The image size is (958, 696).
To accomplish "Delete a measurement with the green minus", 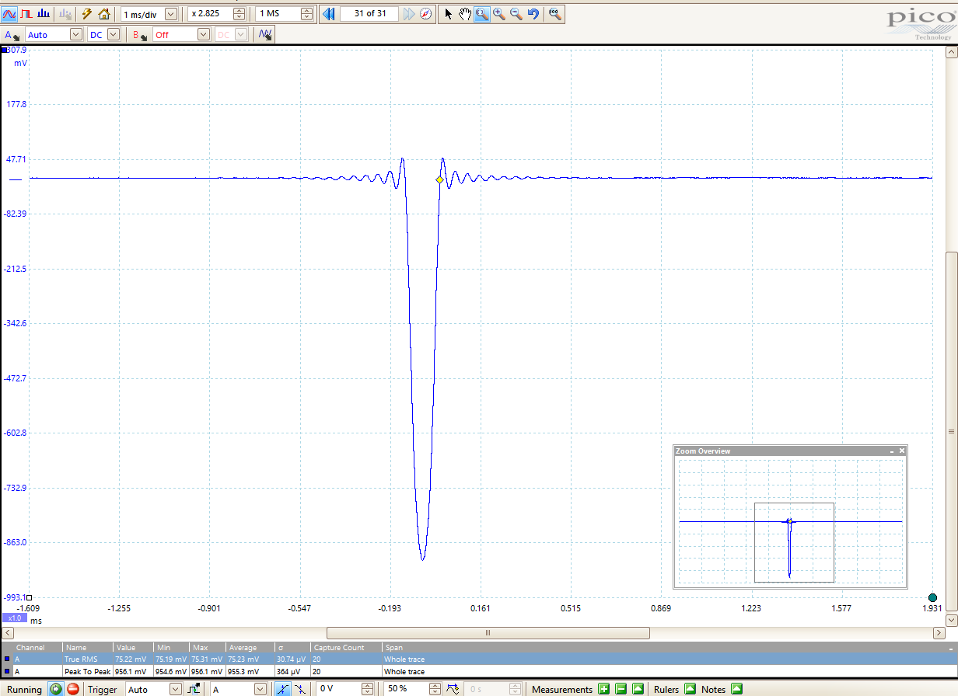I will click(621, 689).
